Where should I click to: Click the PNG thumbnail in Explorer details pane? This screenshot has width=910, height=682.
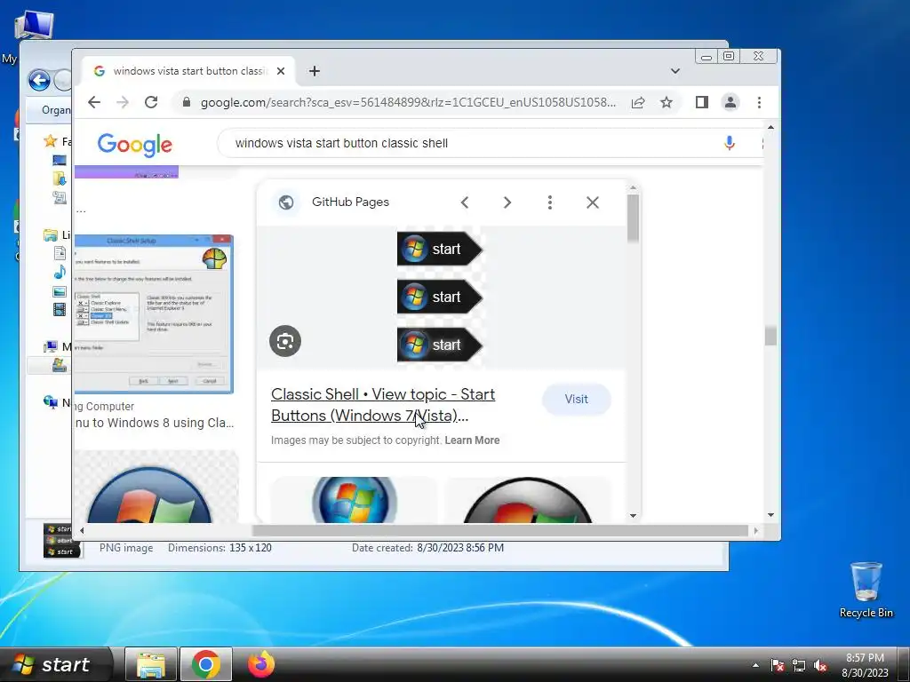(x=61, y=540)
